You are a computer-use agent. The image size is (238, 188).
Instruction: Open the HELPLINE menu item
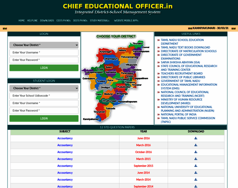32,20
